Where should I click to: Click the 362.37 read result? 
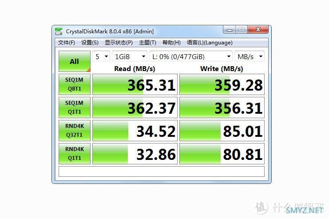coord(135,108)
